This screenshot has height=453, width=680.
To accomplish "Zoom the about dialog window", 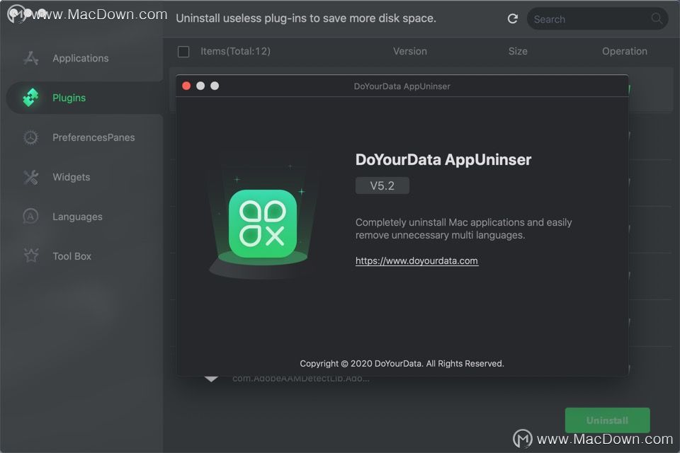I will point(215,86).
